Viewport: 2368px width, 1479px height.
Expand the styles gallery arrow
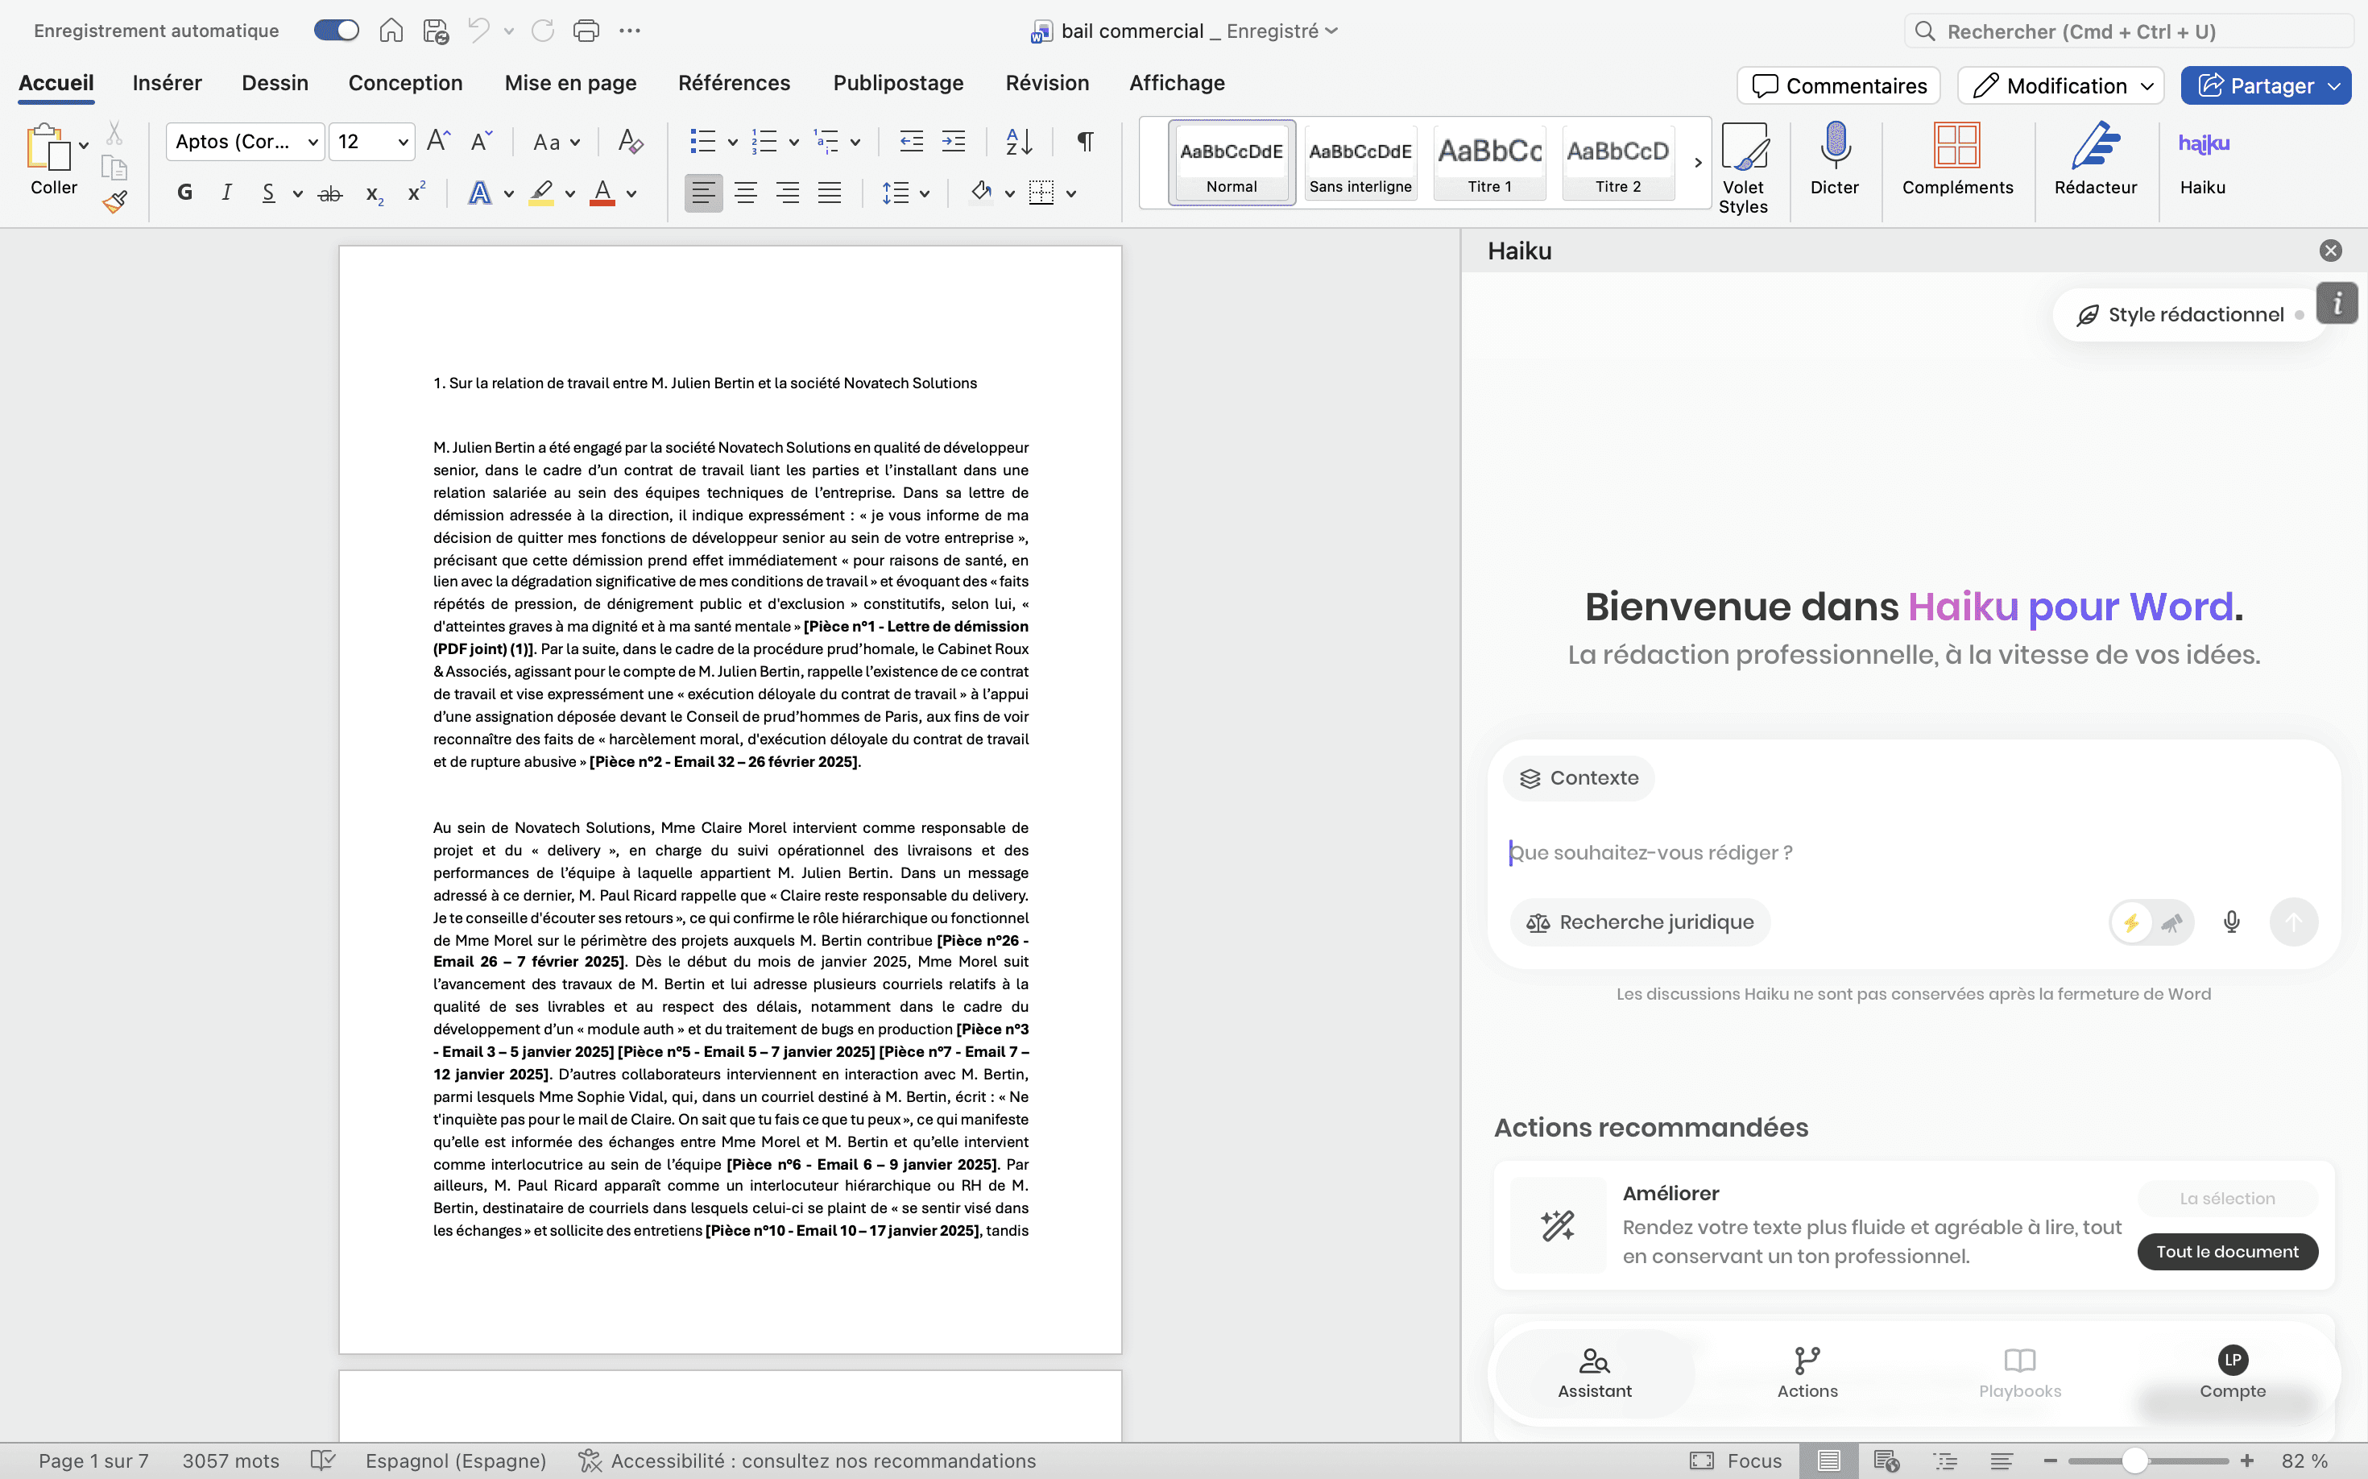point(1697,163)
